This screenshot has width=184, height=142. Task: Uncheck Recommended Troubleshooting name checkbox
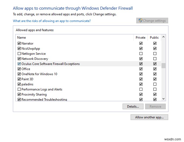pyautogui.click(x=19, y=100)
